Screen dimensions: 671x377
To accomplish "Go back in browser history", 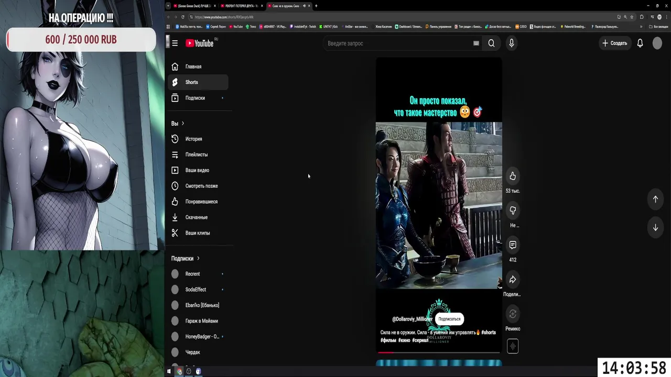I will (x=169, y=17).
